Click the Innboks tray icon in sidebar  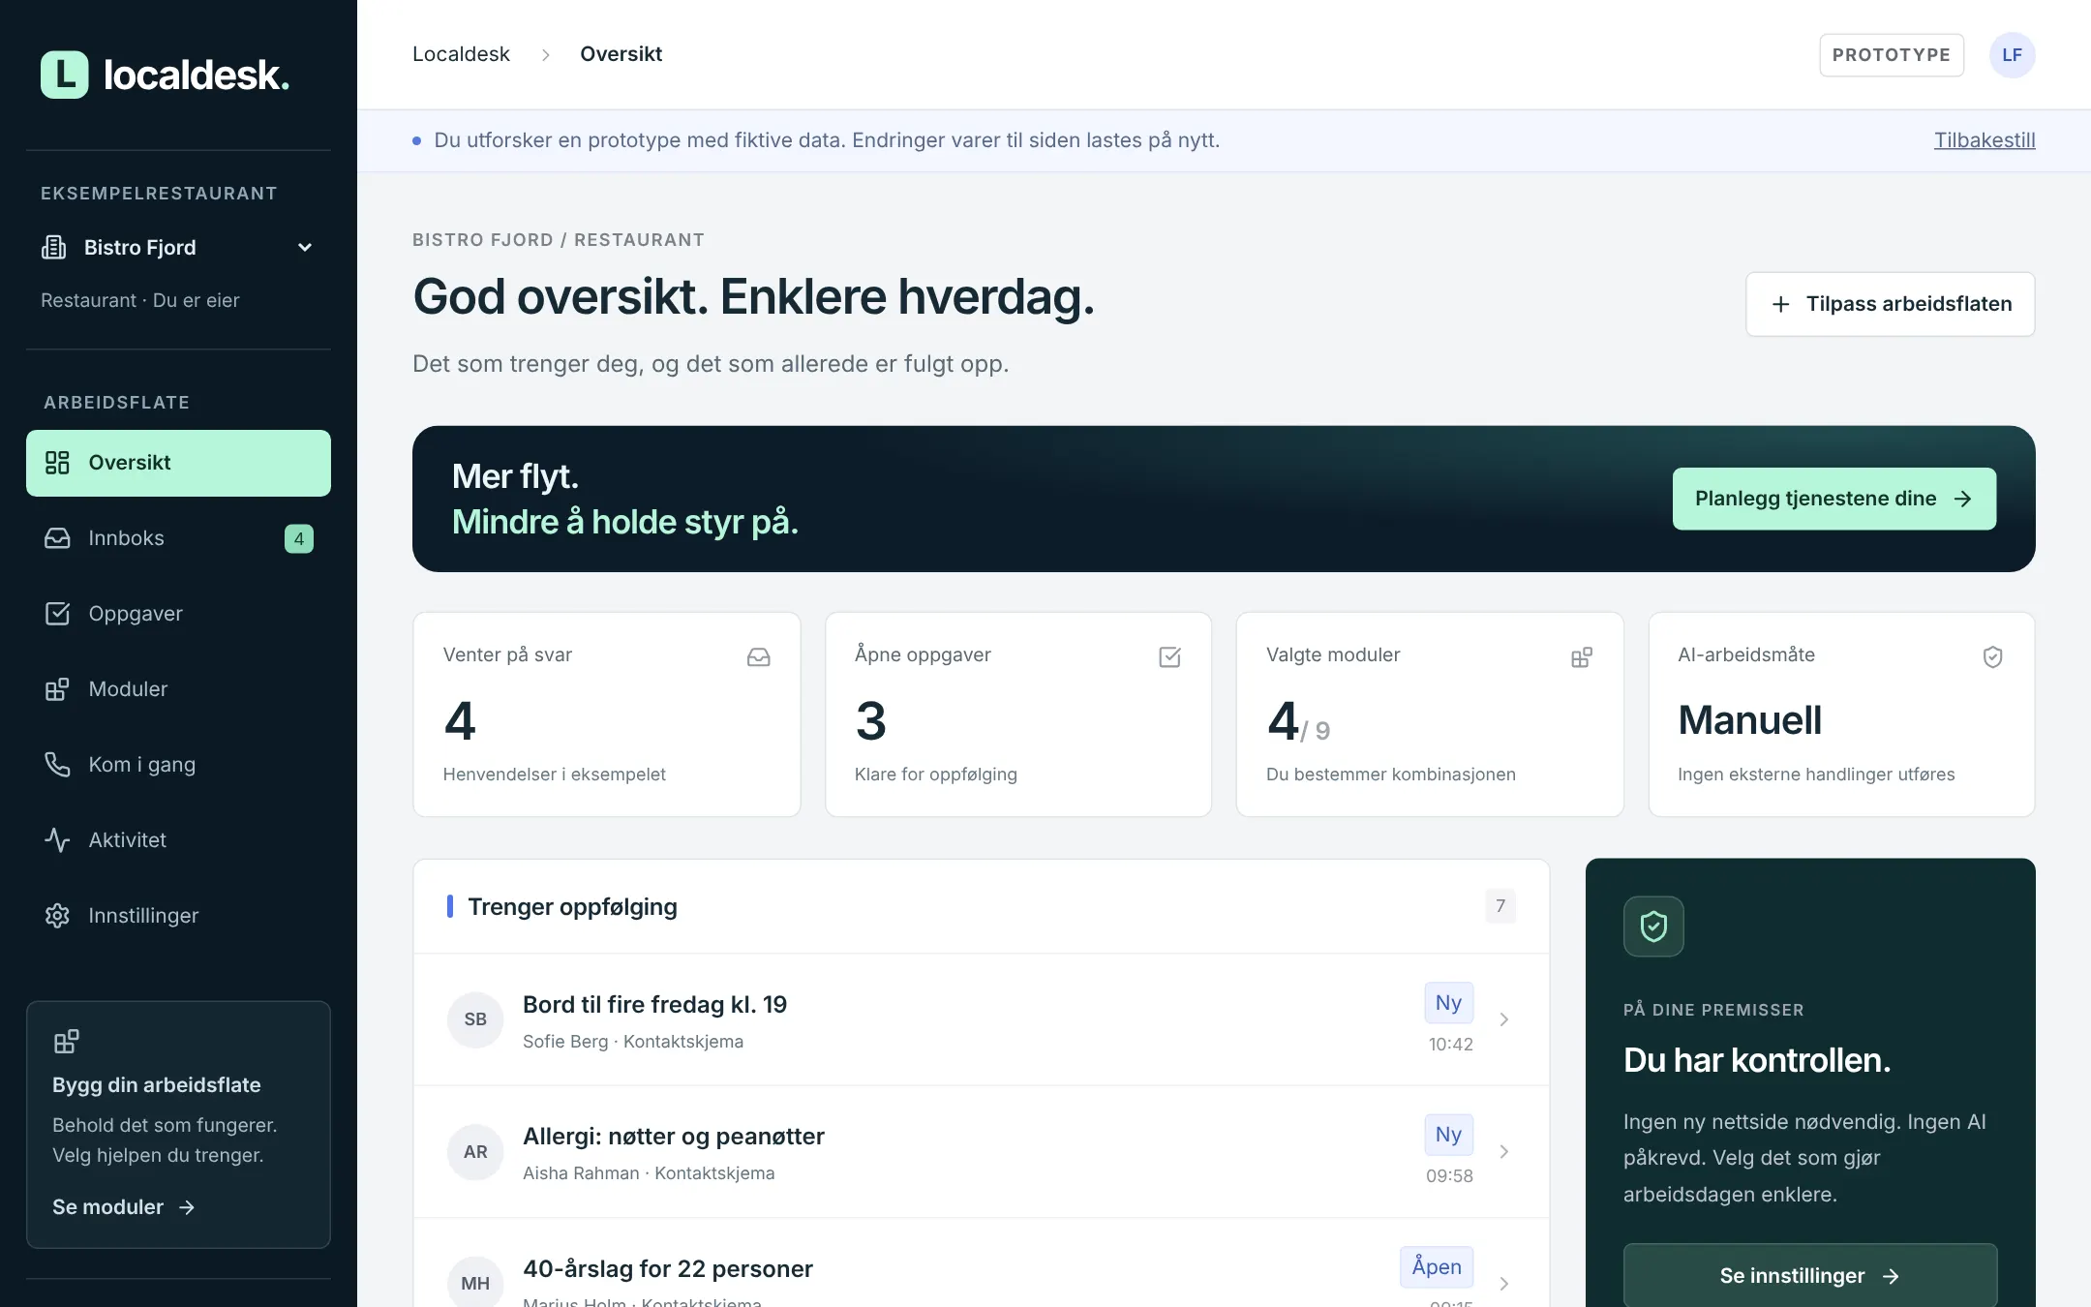coord(57,538)
